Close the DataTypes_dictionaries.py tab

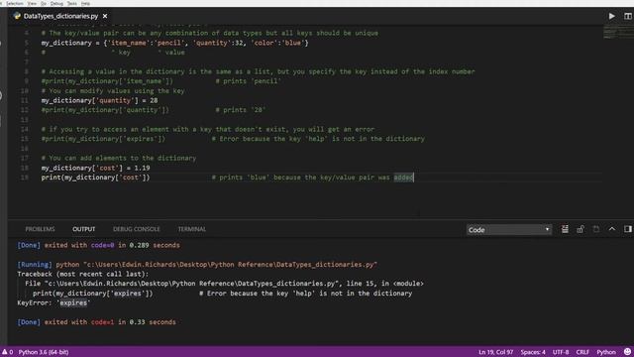coord(105,16)
